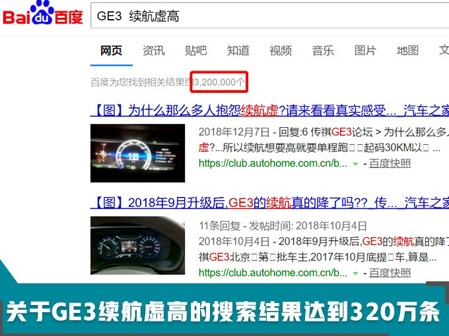
Task: Open 百度快照 for the first result
Action: [x=390, y=163]
